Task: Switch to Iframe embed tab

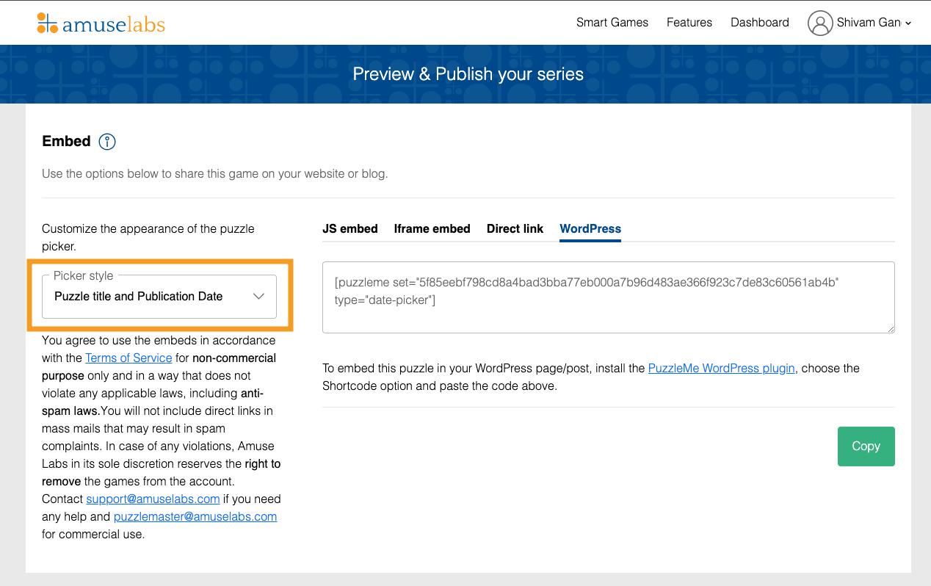Action: coord(432,228)
